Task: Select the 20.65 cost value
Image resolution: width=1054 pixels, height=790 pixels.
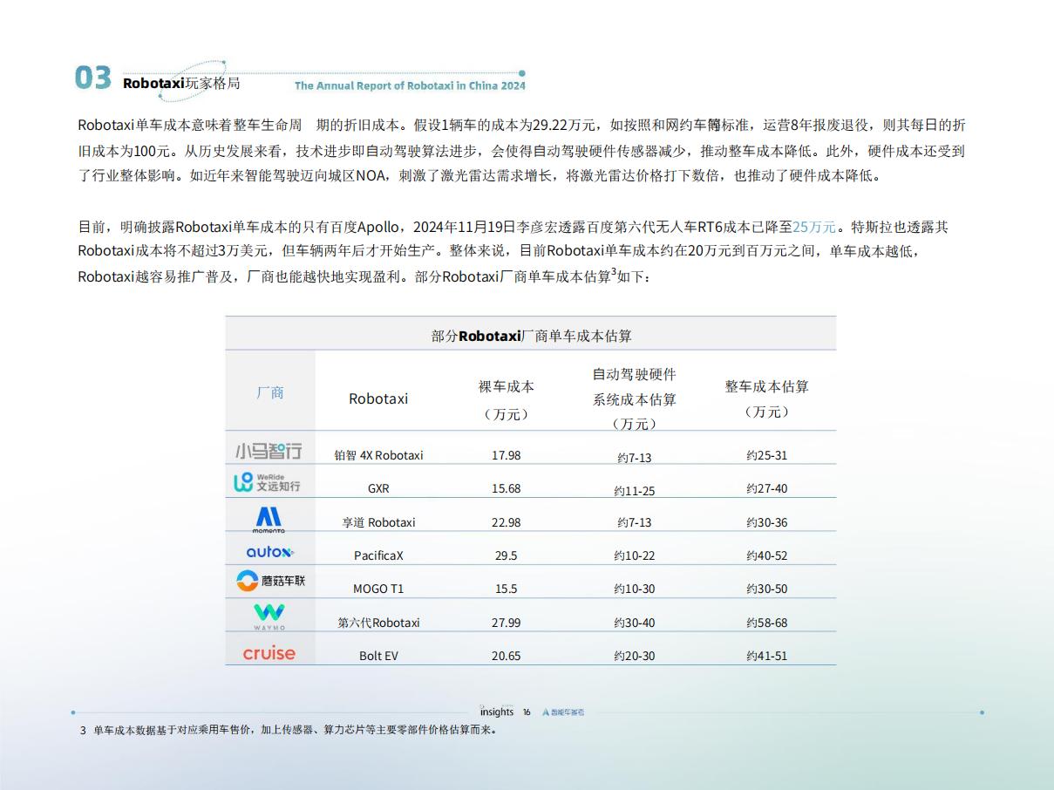Action: tap(506, 656)
